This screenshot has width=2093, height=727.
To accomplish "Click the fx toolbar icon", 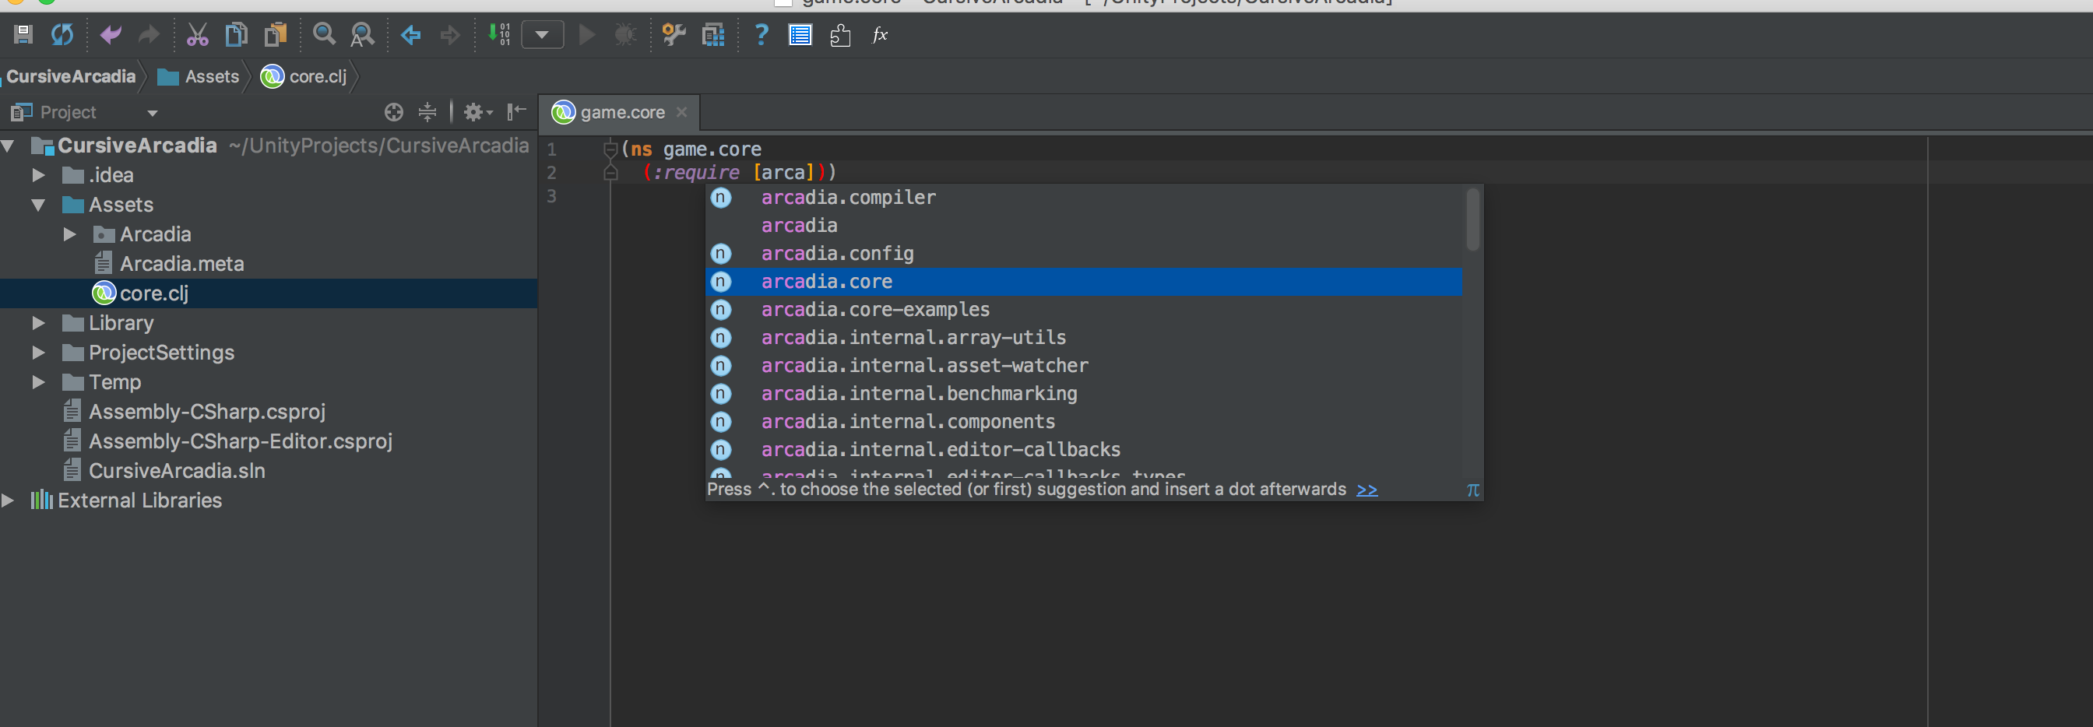I will 880,35.
